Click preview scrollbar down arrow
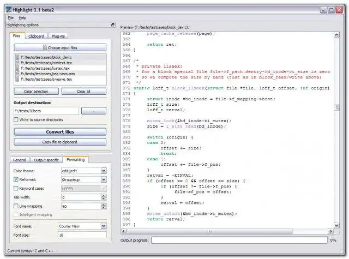The width and height of the screenshot is (349, 259). click(336, 225)
